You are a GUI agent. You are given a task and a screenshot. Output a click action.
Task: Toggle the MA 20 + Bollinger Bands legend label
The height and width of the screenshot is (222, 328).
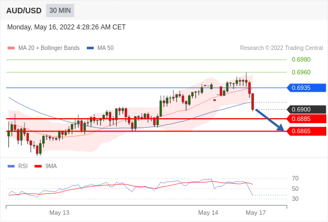[x=49, y=48]
